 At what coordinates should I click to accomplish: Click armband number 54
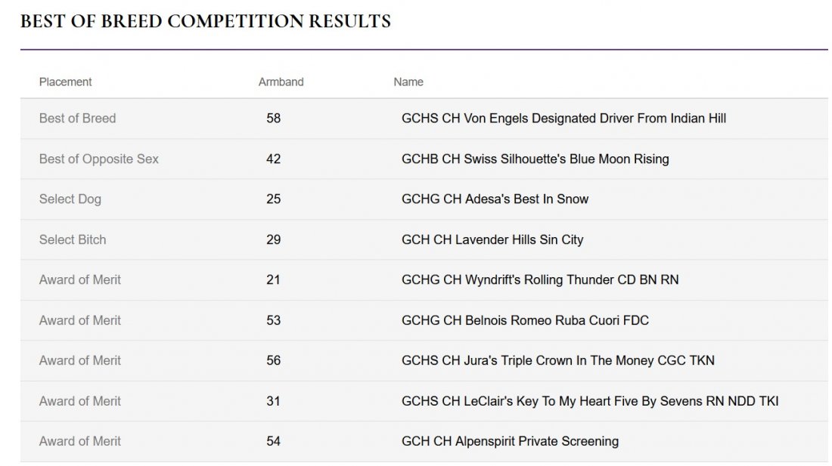(x=273, y=441)
